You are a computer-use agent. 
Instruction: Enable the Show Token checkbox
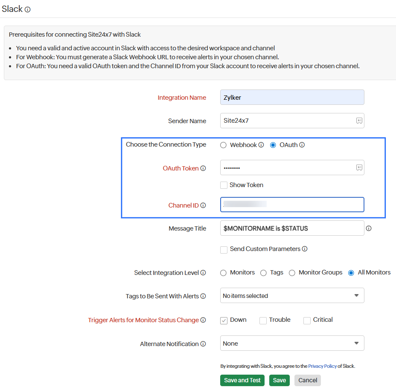[x=224, y=185]
